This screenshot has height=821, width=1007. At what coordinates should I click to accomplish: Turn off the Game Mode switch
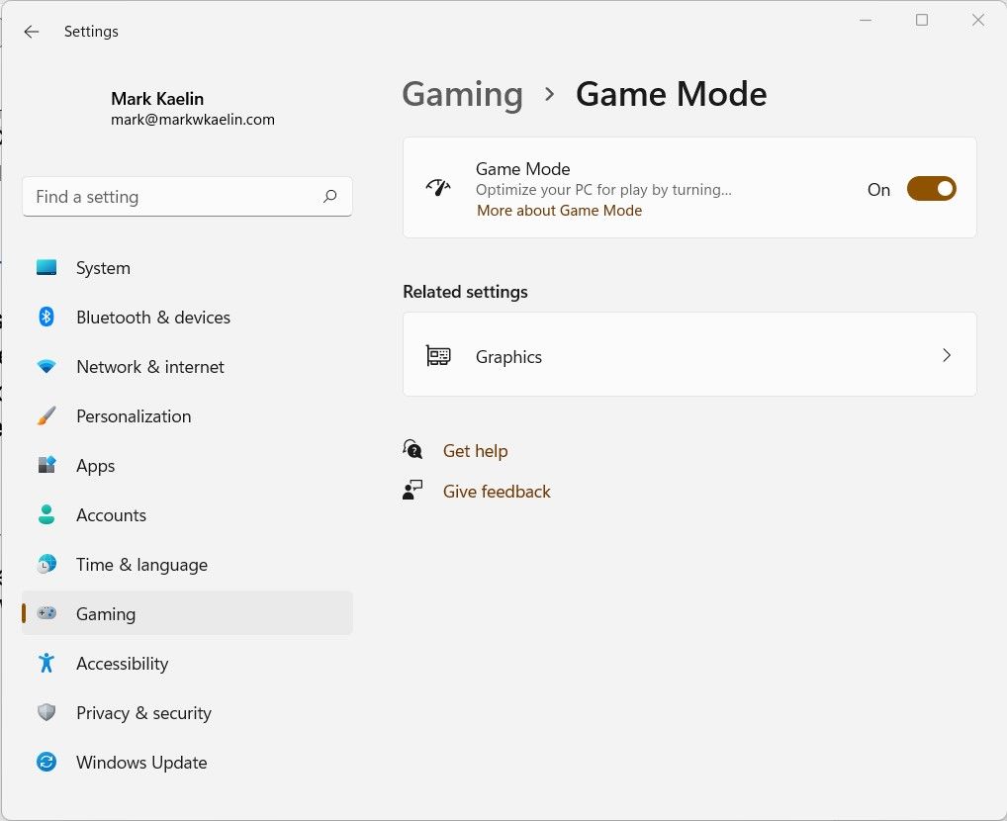[931, 188]
